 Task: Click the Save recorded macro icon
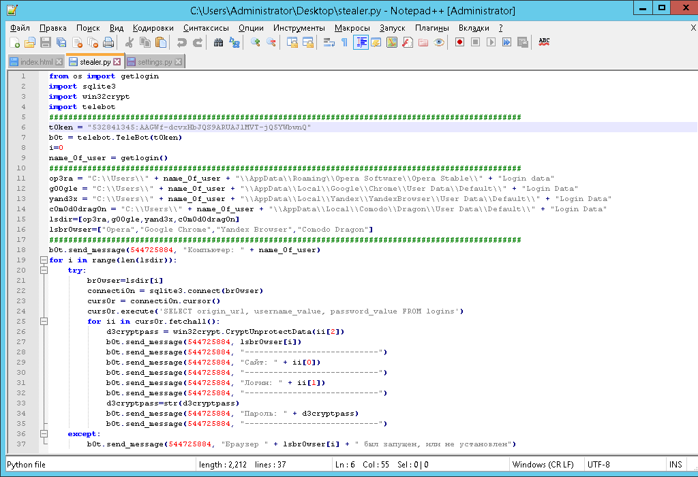[523, 42]
